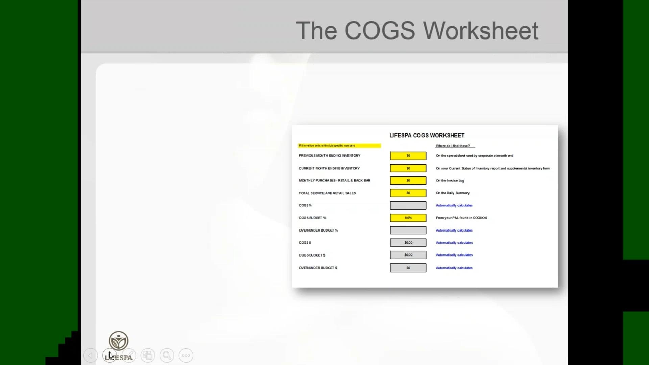Select the Previous Month Ending Inventory cell
The width and height of the screenshot is (649, 365).
tap(408, 156)
